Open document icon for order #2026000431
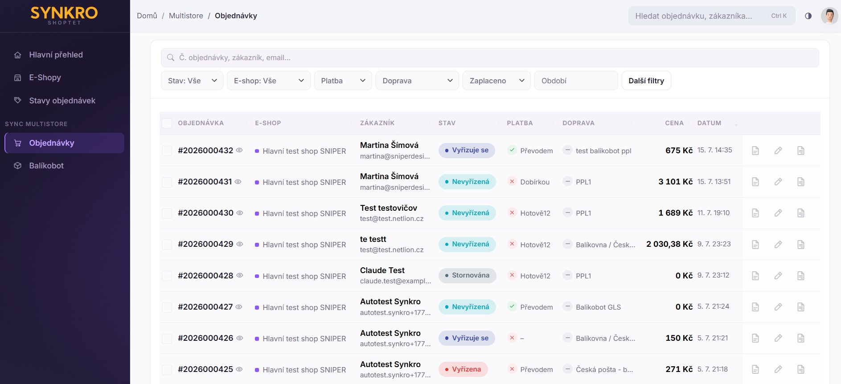 tap(755, 182)
